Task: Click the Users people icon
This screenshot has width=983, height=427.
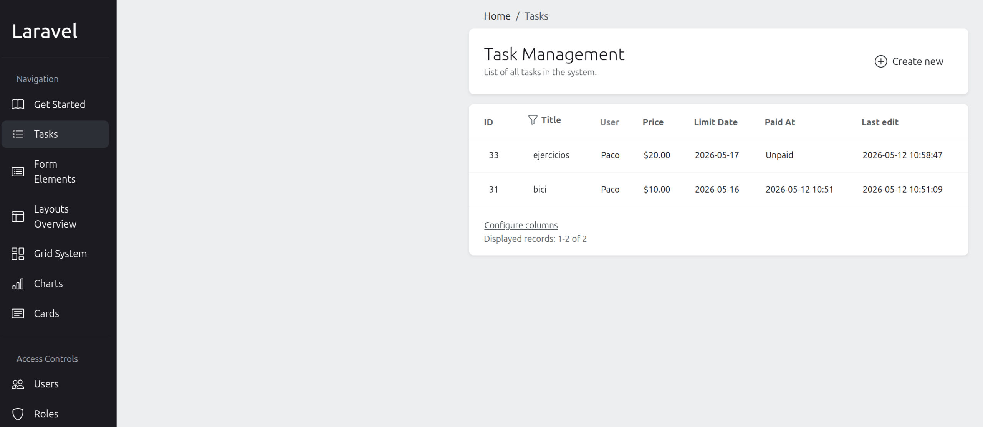Action: point(18,384)
